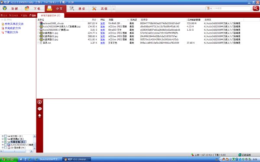Click the ISO file icon in the list

41,30
